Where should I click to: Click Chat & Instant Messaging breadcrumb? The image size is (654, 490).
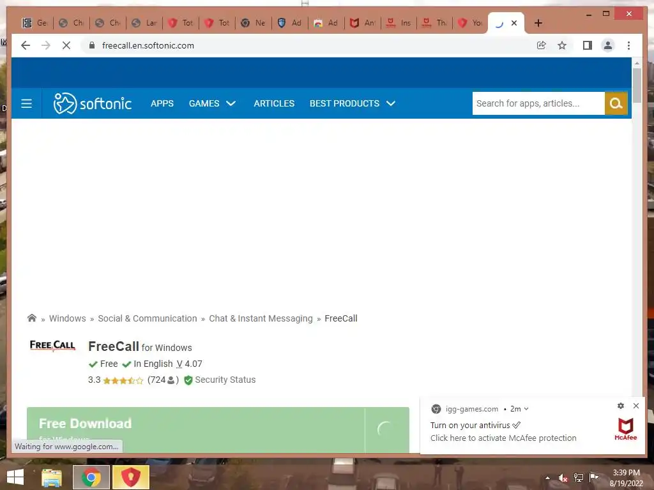pyautogui.click(x=261, y=318)
